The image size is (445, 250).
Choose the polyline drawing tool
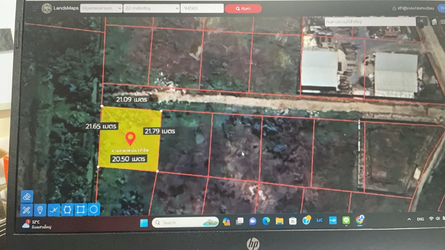pos(54,210)
